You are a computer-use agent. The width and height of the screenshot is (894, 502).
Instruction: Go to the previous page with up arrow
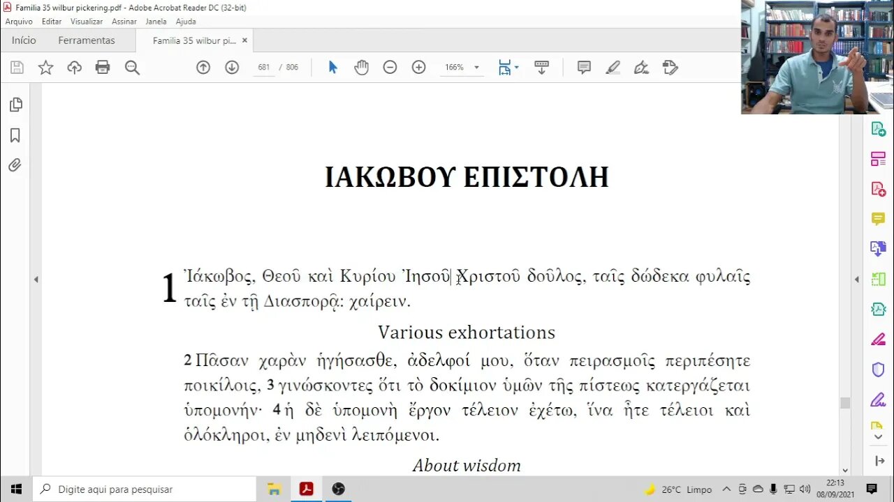(203, 68)
